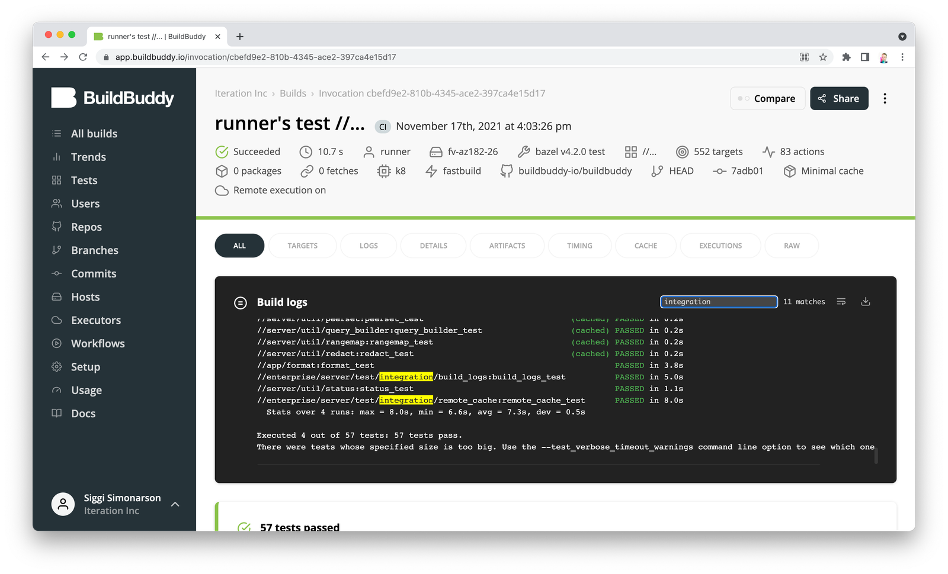Click the BuildBuddy logo

pos(113,98)
